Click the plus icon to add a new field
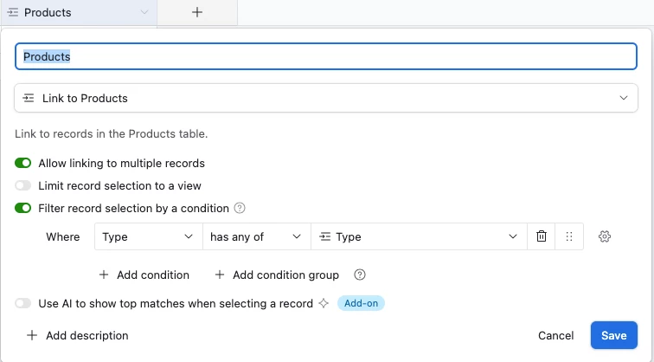654x362 pixels. point(197,12)
